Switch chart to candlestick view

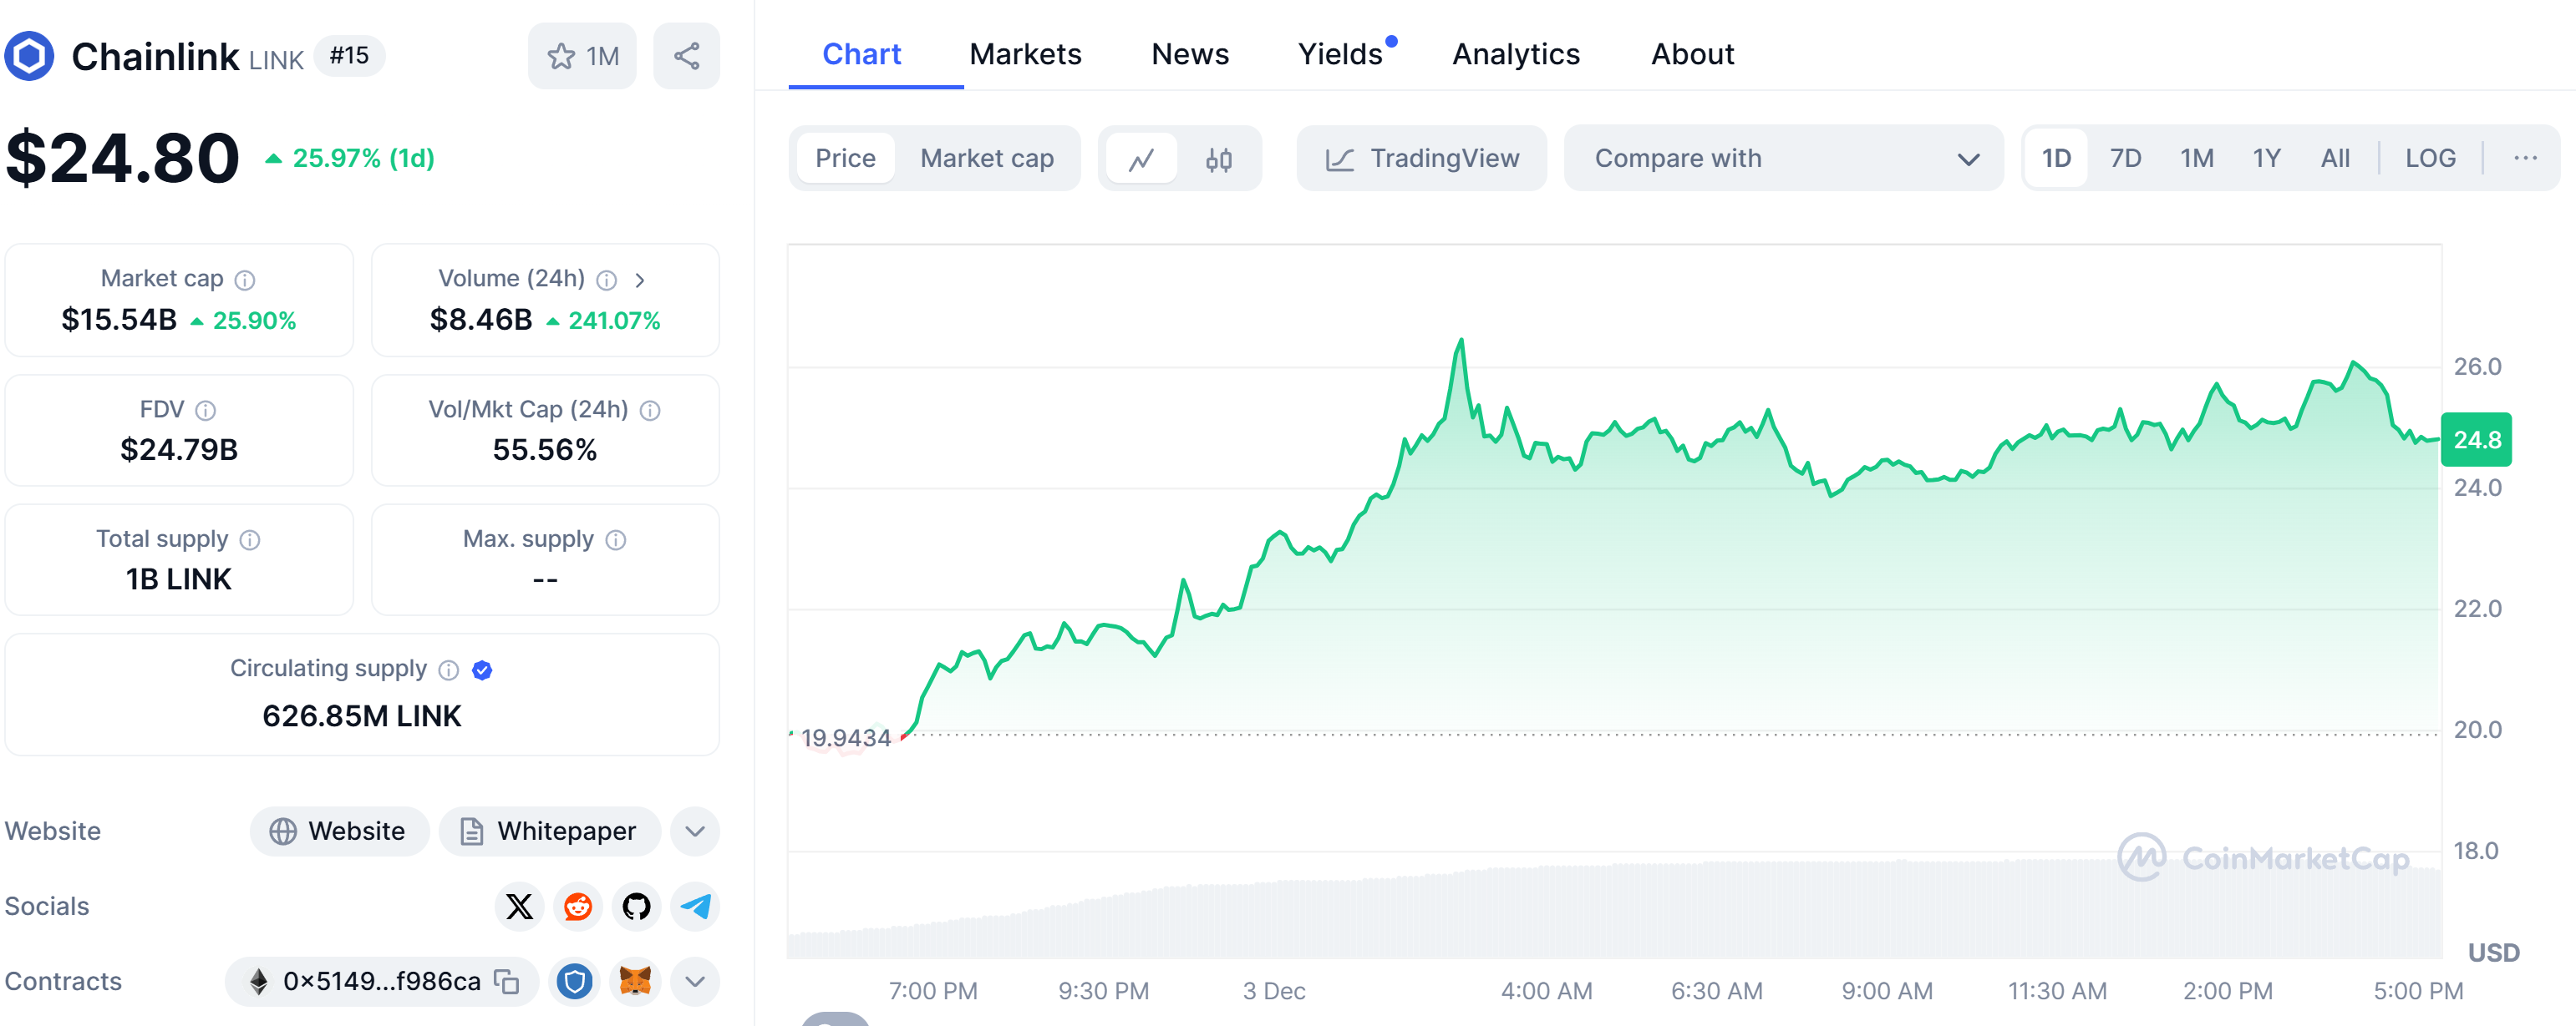pyautogui.click(x=1218, y=159)
